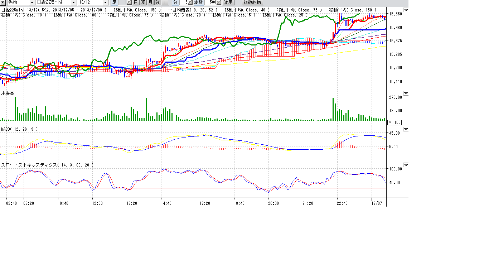Click the 複数銘柄 multiple symbols button
Viewport: 489px width, 275px height.
click(252, 3)
